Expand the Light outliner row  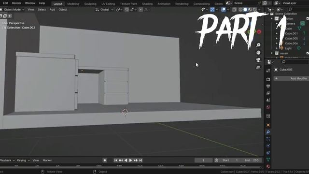(277, 48)
